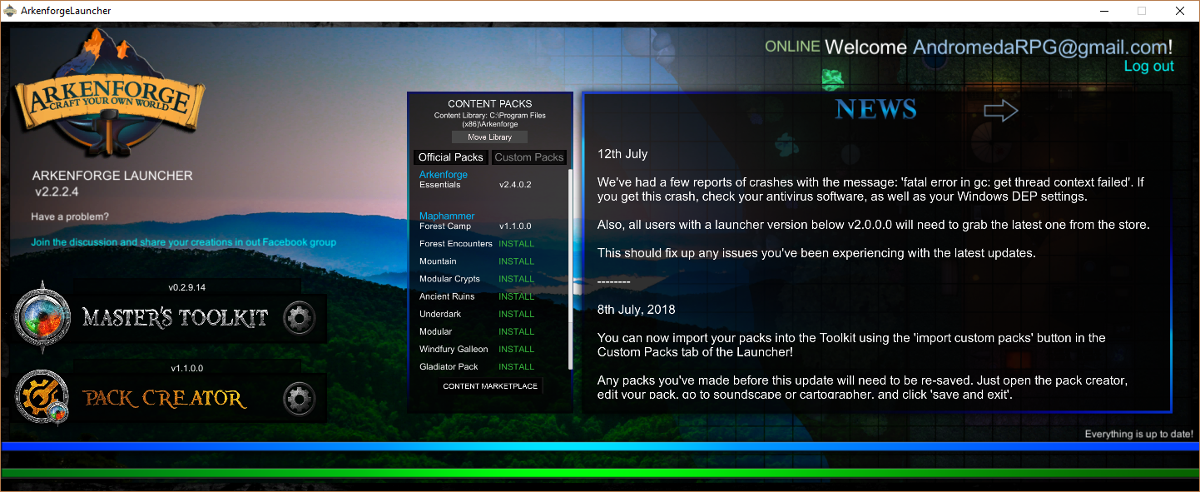
Task: Select the Official Packs tab
Action: pyautogui.click(x=450, y=157)
